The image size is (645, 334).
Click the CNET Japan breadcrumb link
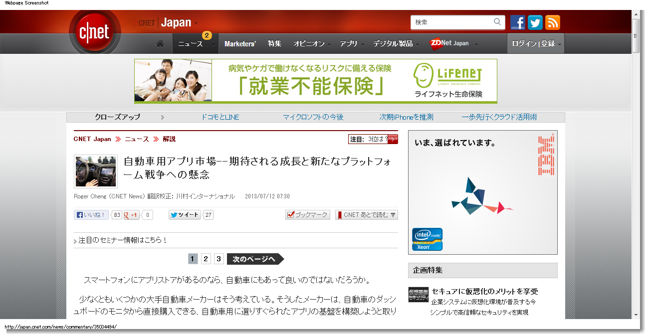click(92, 139)
